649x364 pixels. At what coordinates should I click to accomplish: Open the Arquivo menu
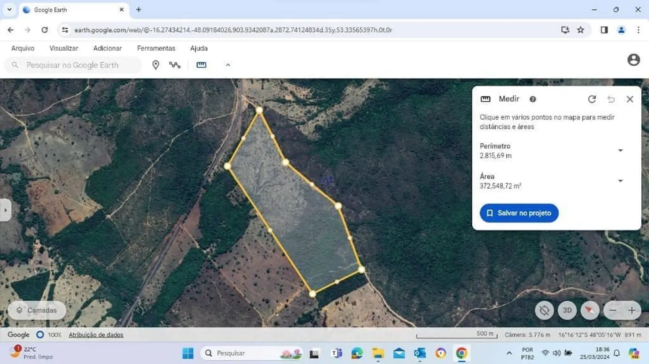pyautogui.click(x=23, y=48)
